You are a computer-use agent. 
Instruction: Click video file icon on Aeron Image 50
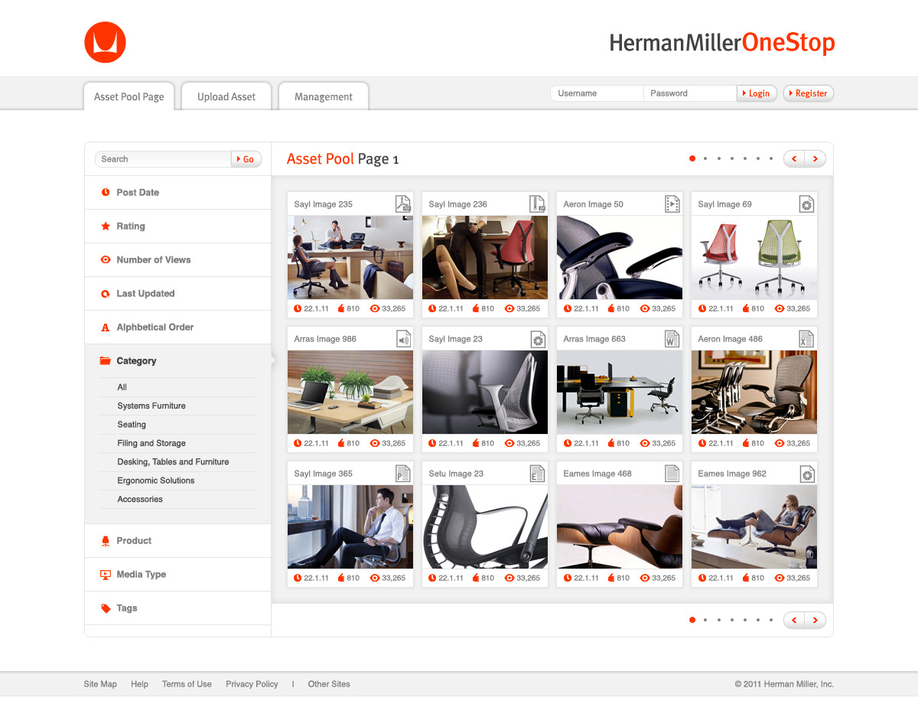click(x=672, y=204)
